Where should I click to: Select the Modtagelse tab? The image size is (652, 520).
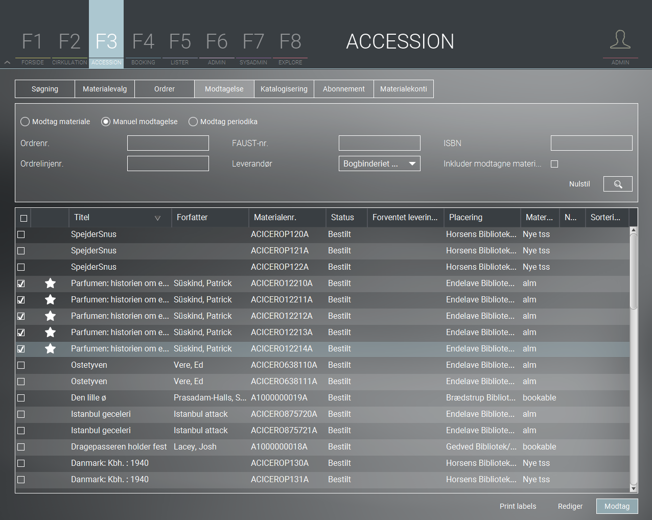click(x=224, y=89)
